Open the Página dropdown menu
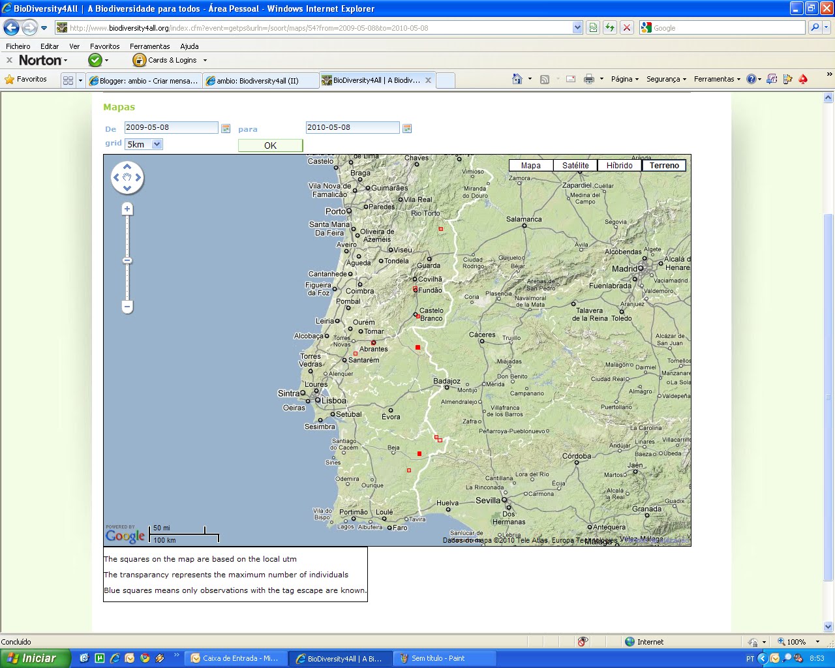 pyautogui.click(x=624, y=79)
